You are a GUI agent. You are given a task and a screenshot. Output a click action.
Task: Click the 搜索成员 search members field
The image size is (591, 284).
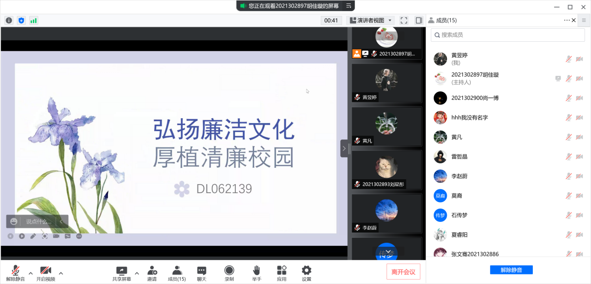507,35
